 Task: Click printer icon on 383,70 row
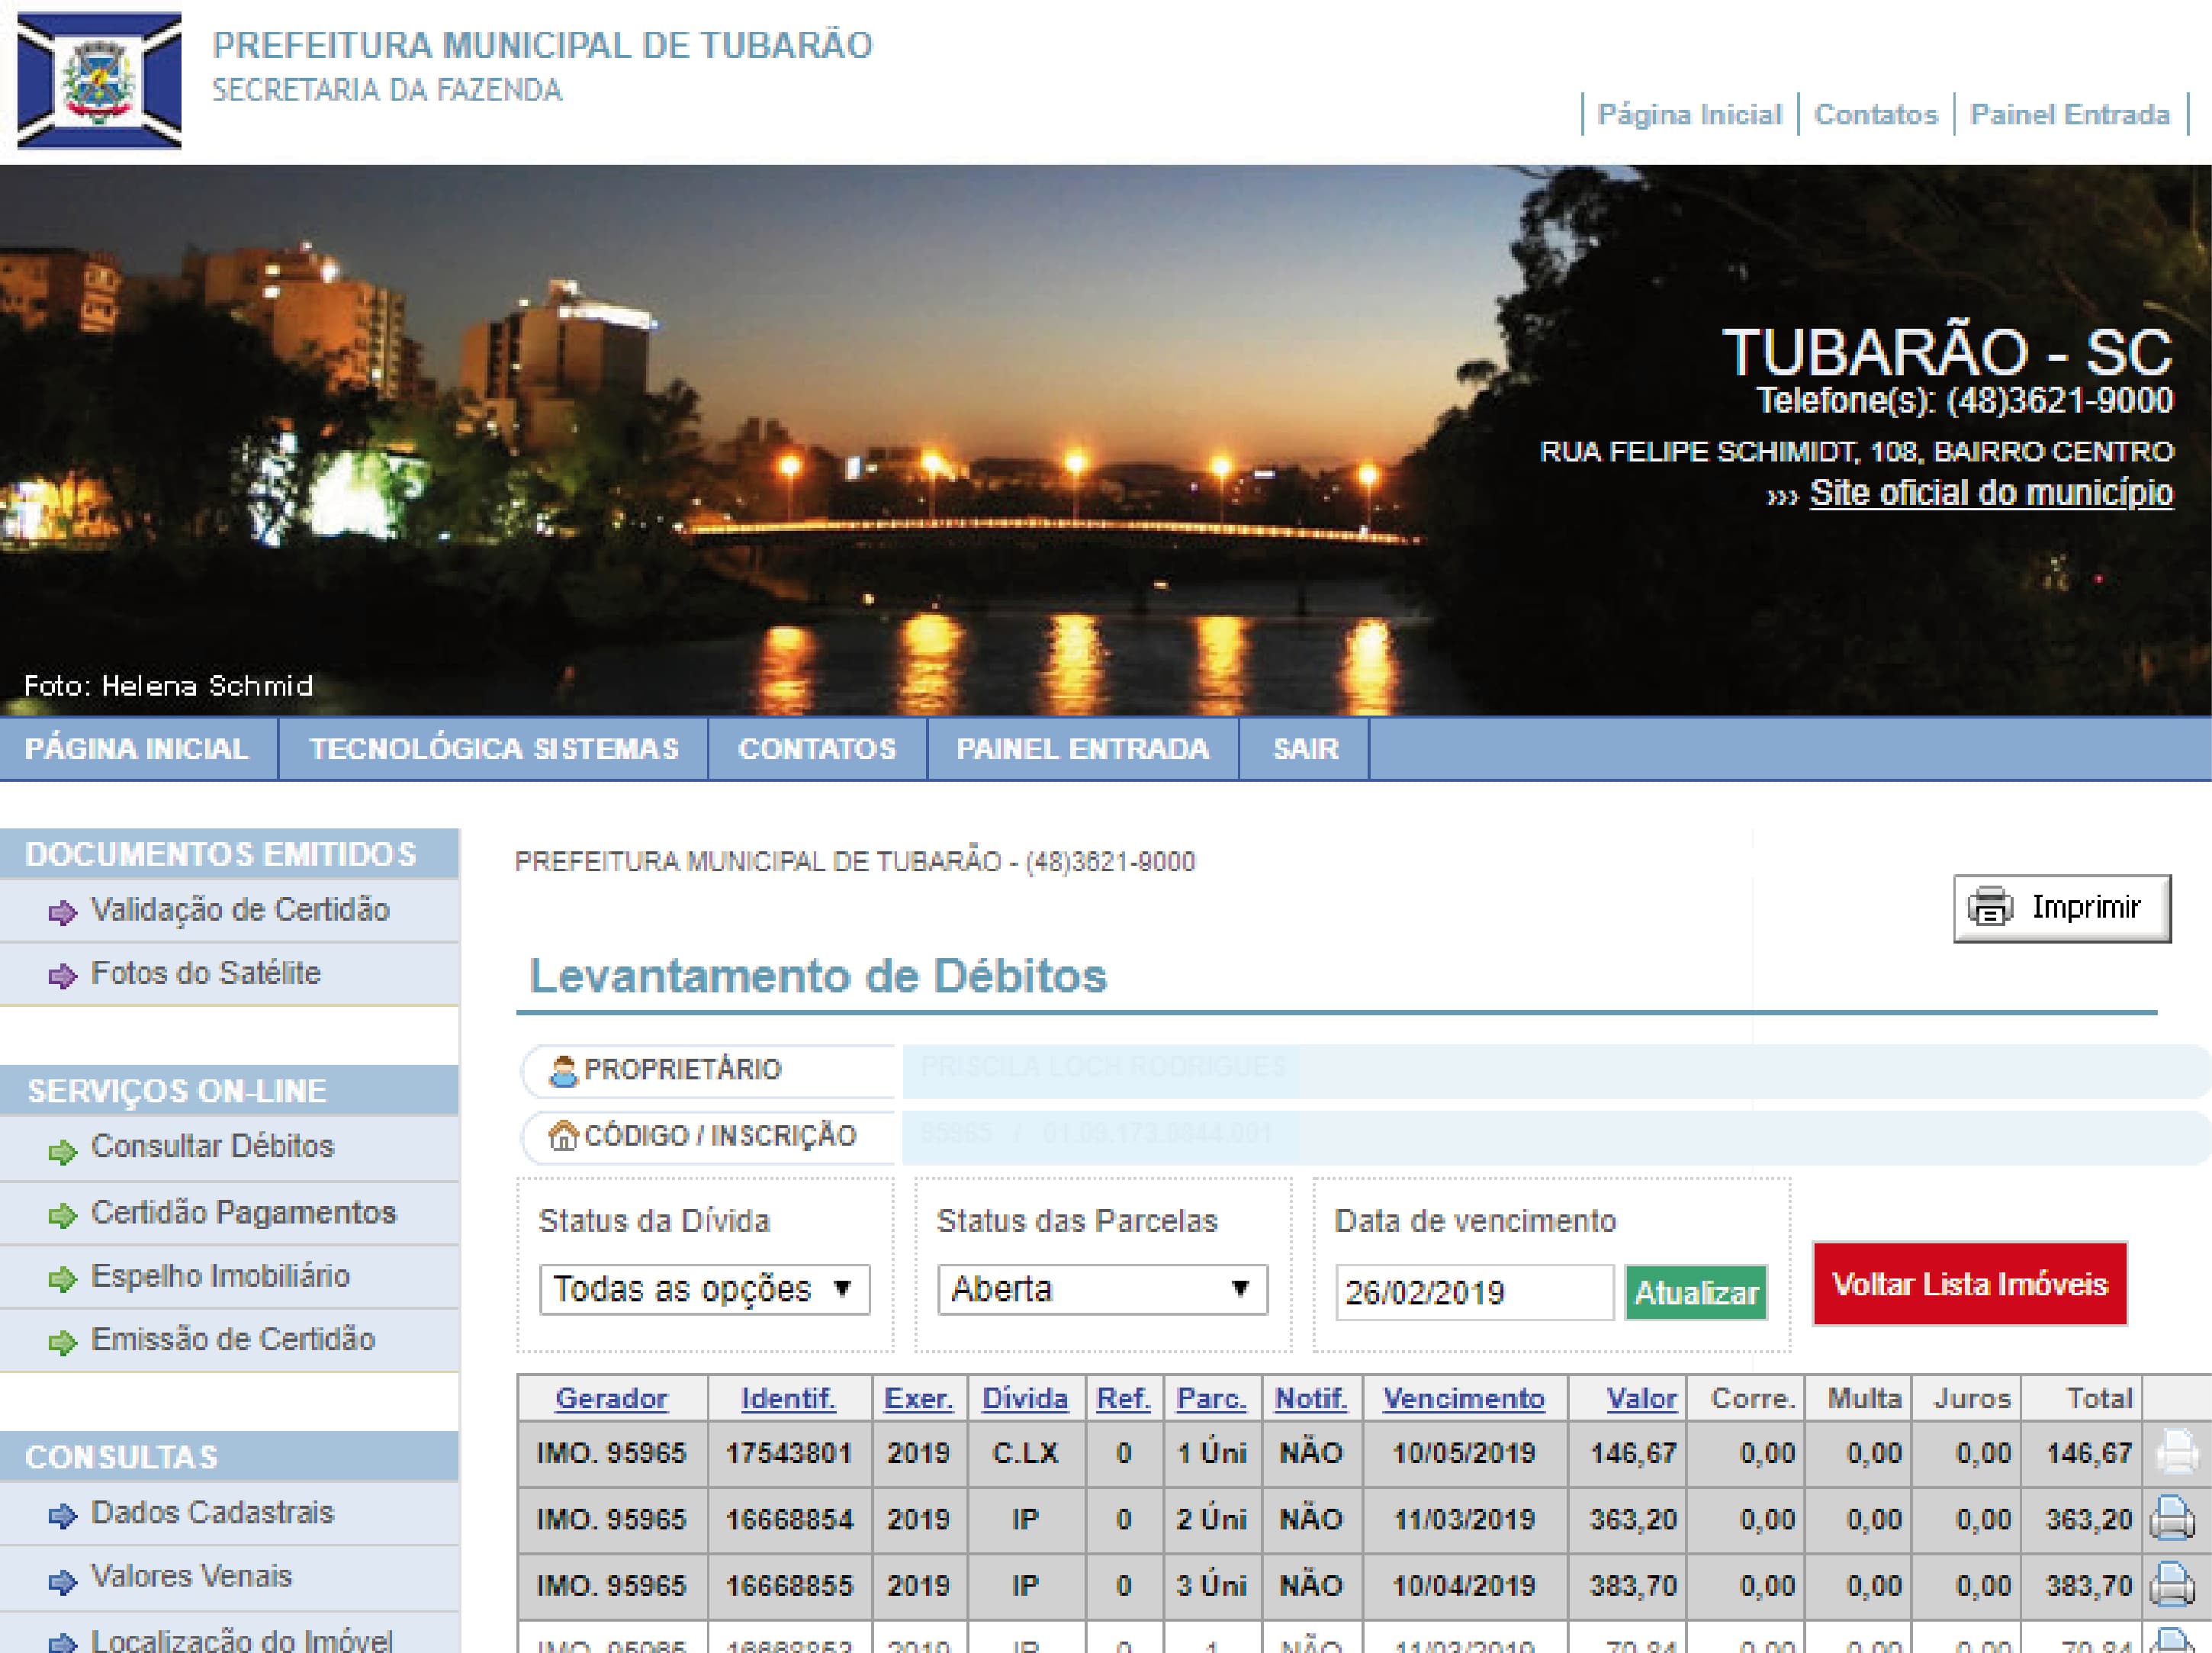2172,1584
